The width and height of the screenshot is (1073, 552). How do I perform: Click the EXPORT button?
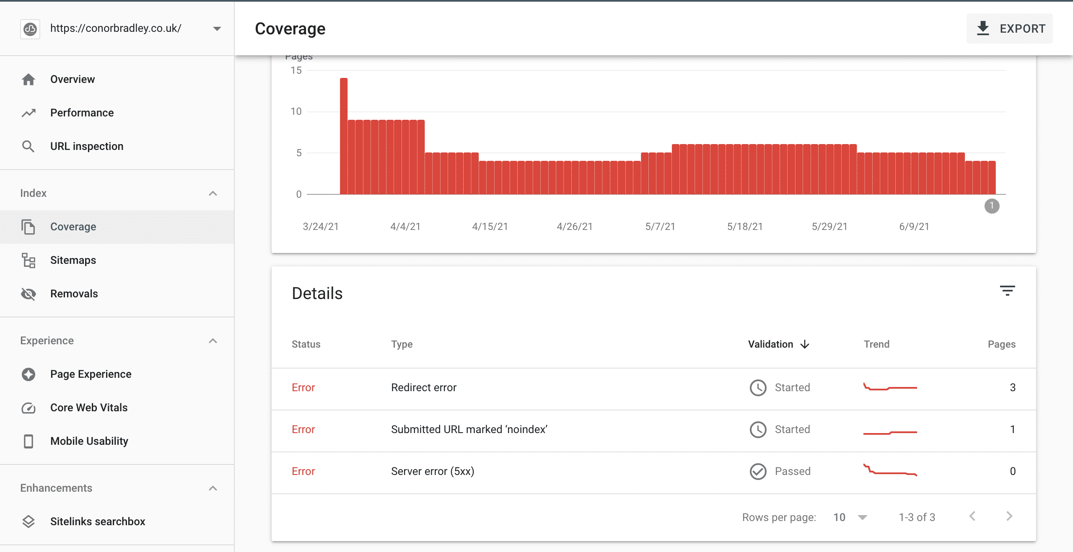click(1009, 28)
